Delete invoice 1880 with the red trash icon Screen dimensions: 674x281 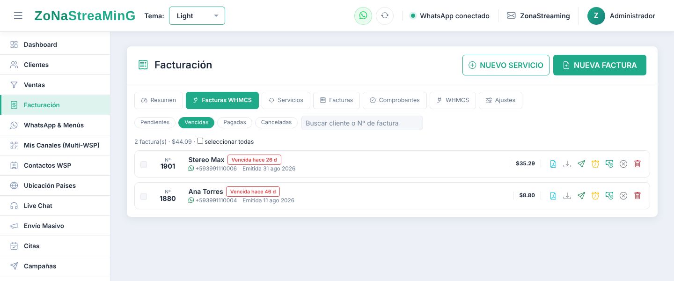[637, 196]
